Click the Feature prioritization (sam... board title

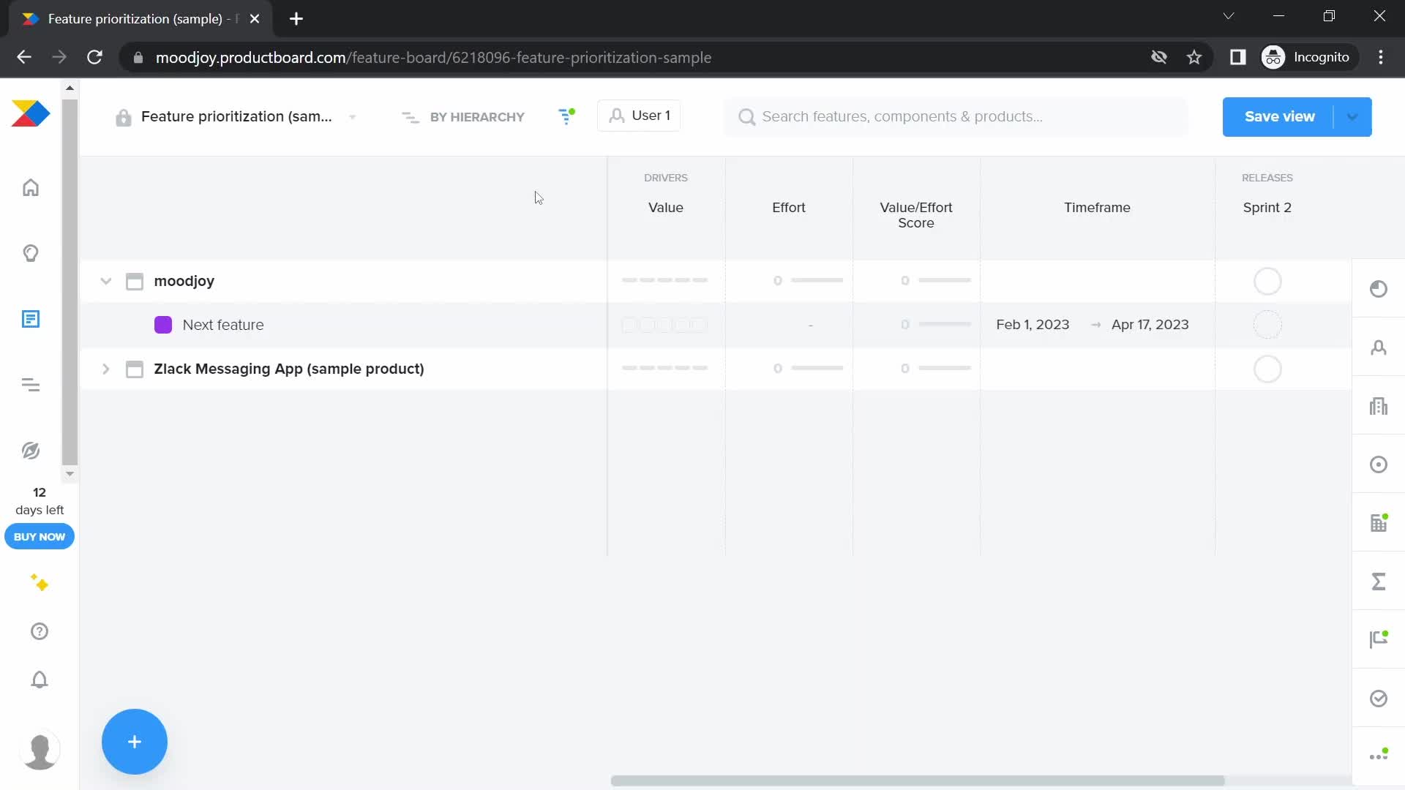pyautogui.click(x=236, y=117)
